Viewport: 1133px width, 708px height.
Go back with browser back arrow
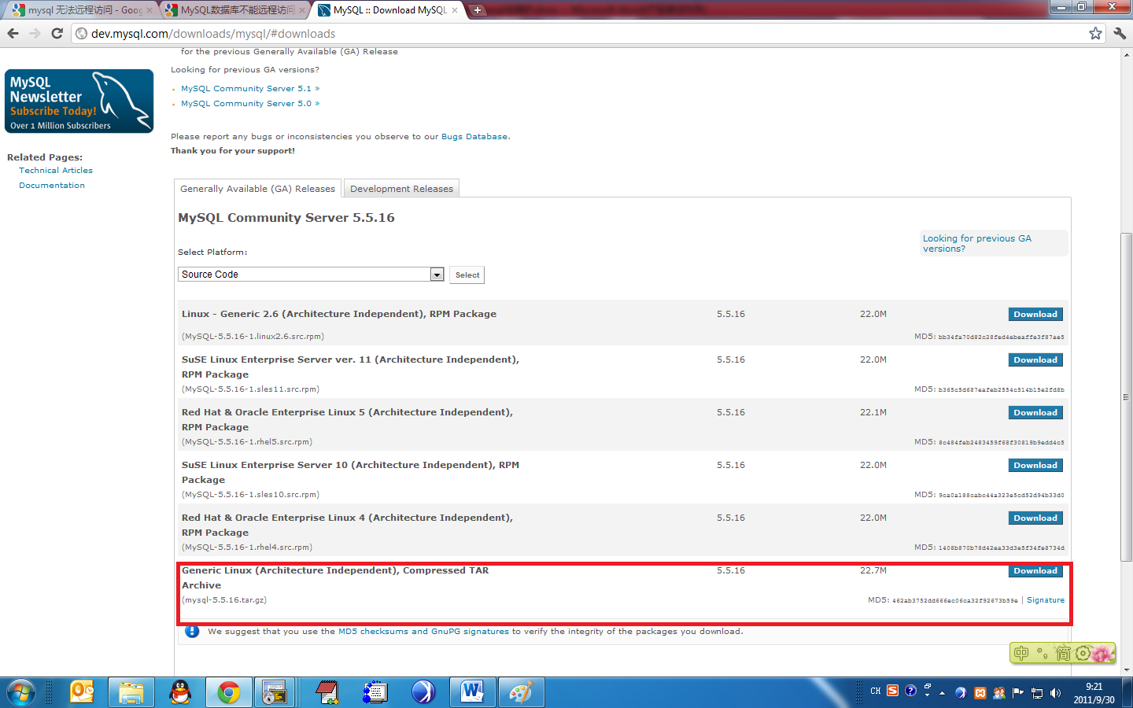[13, 33]
